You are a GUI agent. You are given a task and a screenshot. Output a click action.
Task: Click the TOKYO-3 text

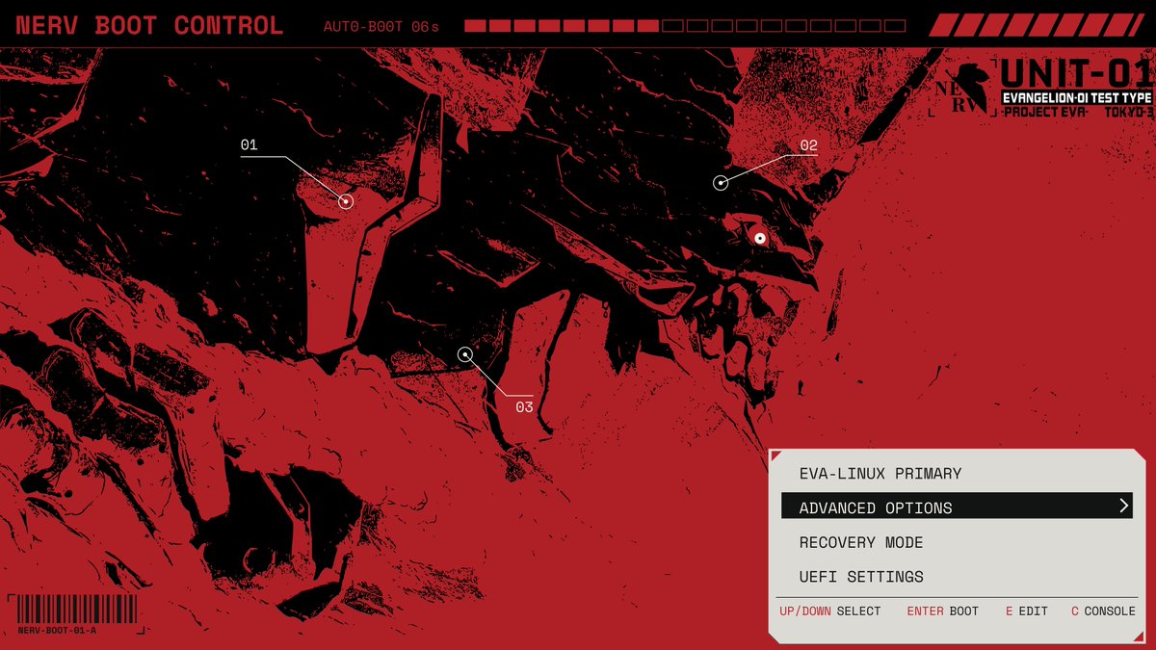1128,112
